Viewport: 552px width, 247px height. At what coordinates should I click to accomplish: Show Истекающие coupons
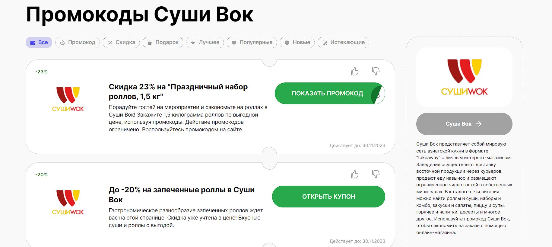point(343,42)
